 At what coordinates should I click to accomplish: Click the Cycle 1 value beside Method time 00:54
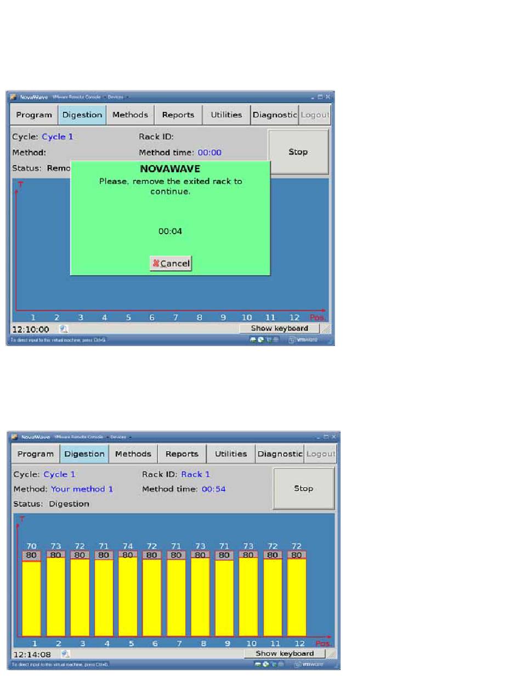[59, 474]
